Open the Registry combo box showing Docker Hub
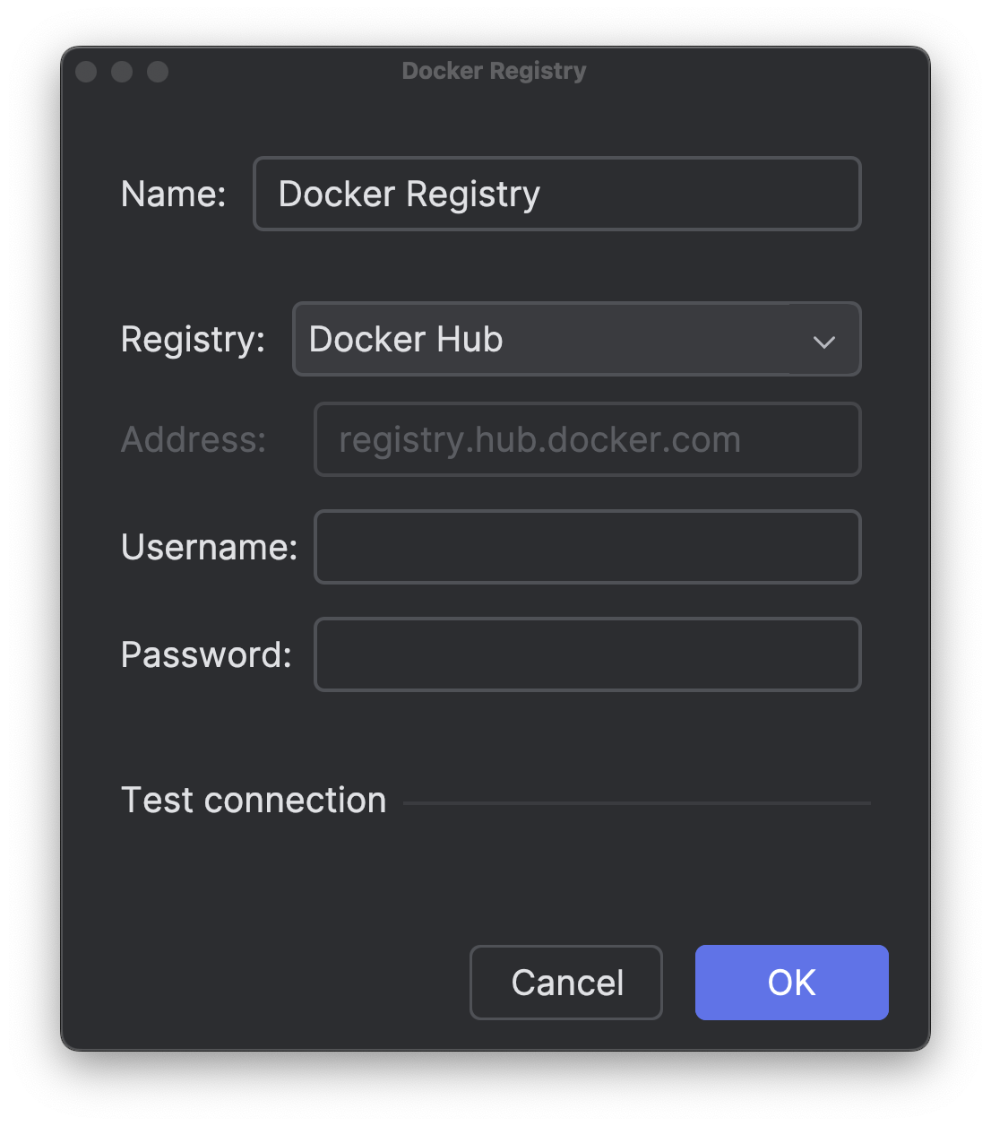 [576, 339]
